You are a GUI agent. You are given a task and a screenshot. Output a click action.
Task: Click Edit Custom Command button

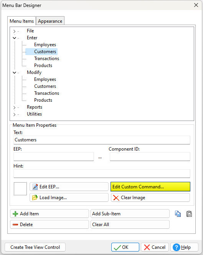click(150, 186)
